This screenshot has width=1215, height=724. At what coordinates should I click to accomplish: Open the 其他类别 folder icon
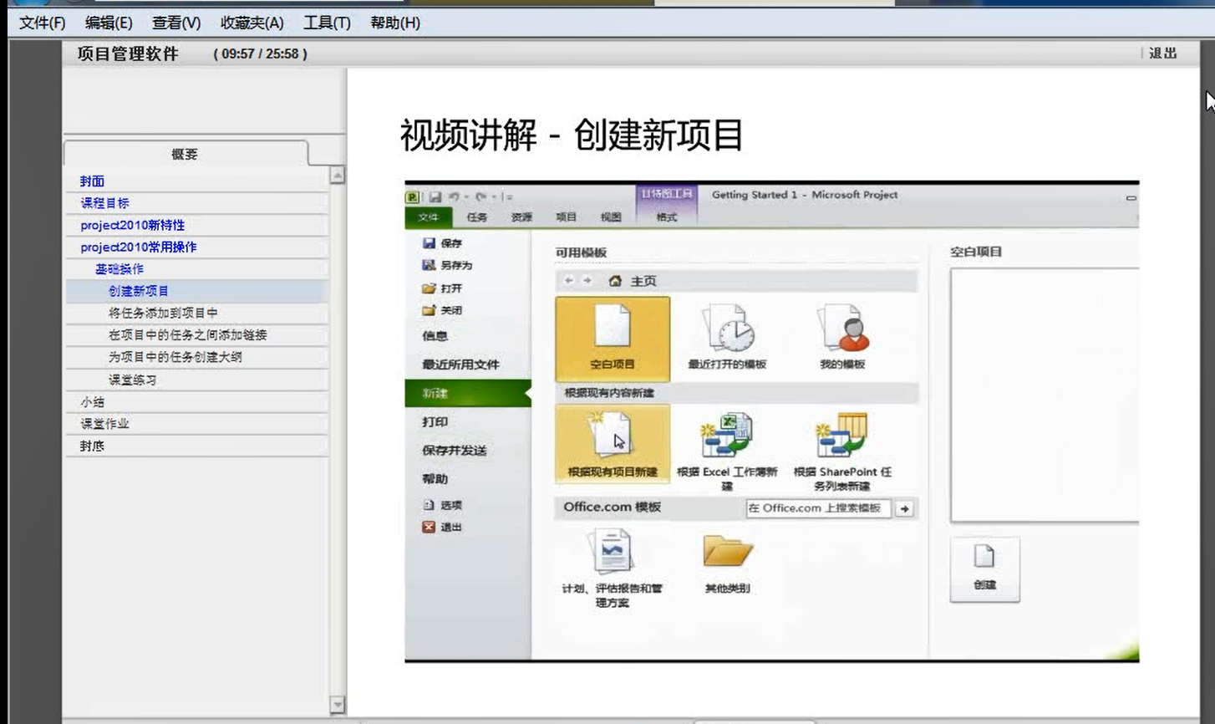pos(727,553)
